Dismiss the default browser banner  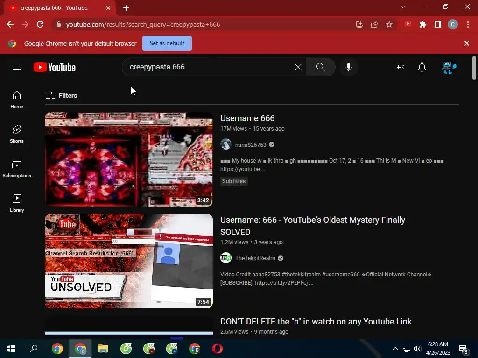pos(466,43)
